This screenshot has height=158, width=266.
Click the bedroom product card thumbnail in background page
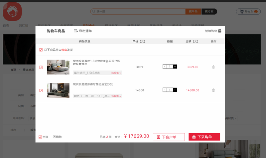pos(229,149)
